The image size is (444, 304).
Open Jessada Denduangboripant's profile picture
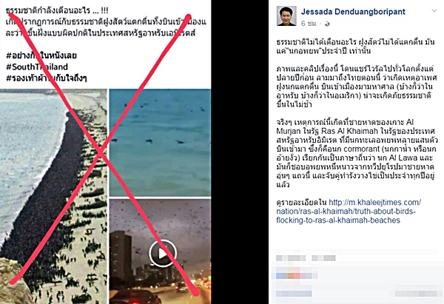pos(286,16)
